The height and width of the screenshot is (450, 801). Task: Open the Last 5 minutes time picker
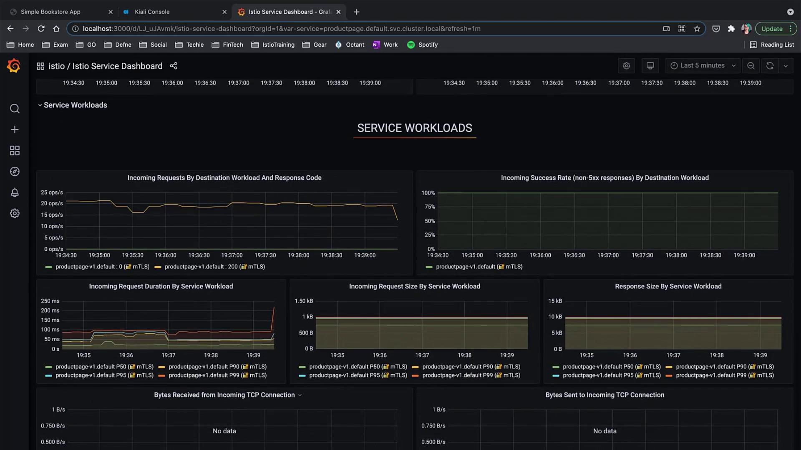(703, 66)
